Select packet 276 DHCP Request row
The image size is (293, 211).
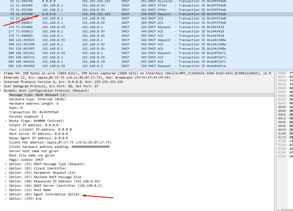pyautogui.click(x=147, y=27)
